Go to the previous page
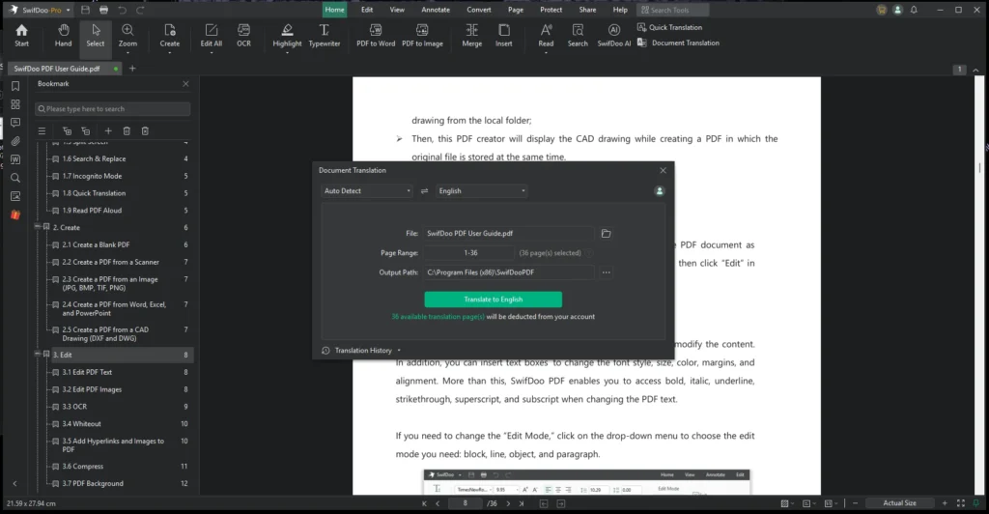Viewport: 989px width, 514px height. pyautogui.click(x=438, y=503)
